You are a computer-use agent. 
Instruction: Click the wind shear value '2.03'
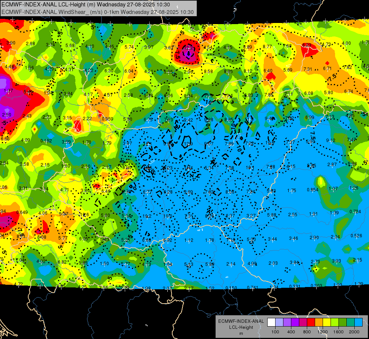(x=273, y=263)
